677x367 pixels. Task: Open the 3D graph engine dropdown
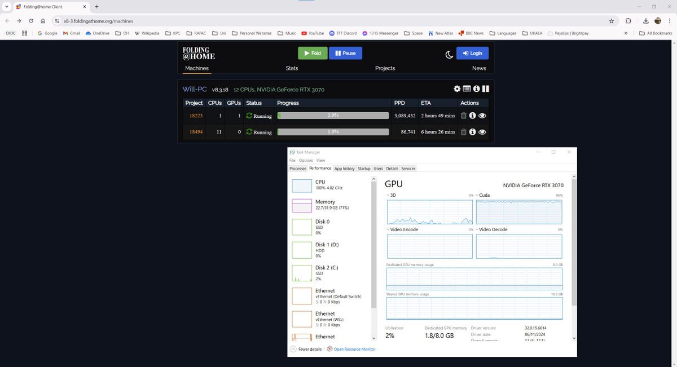388,195
